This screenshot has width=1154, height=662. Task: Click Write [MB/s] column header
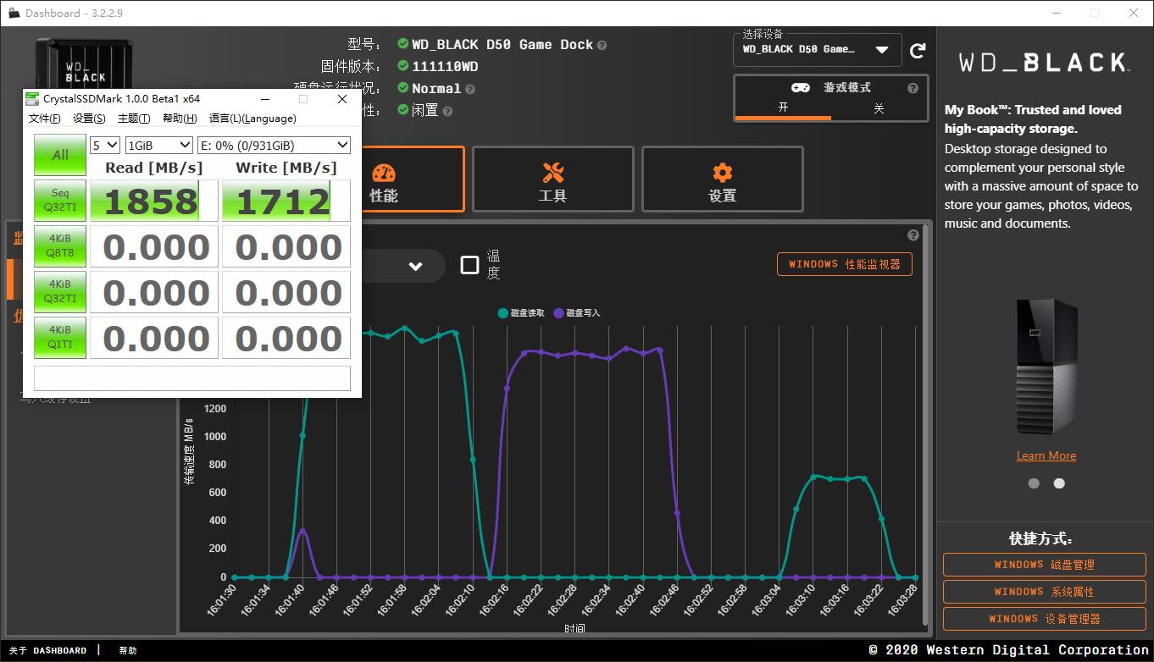286,168
